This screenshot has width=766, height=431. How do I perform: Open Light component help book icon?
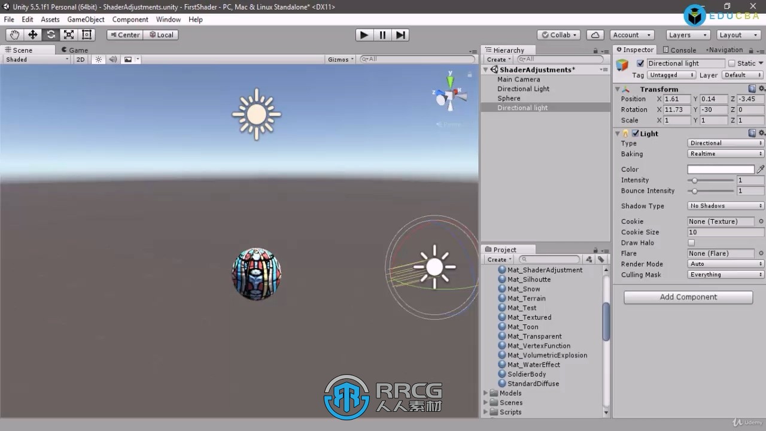[x=752, y=133]
